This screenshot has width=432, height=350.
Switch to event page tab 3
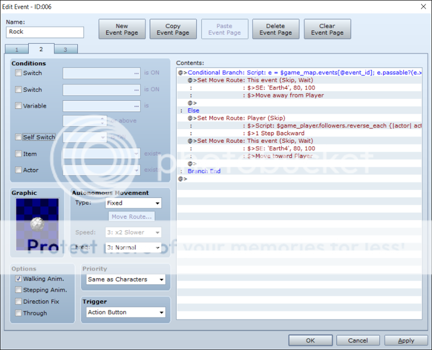[65, 50]
